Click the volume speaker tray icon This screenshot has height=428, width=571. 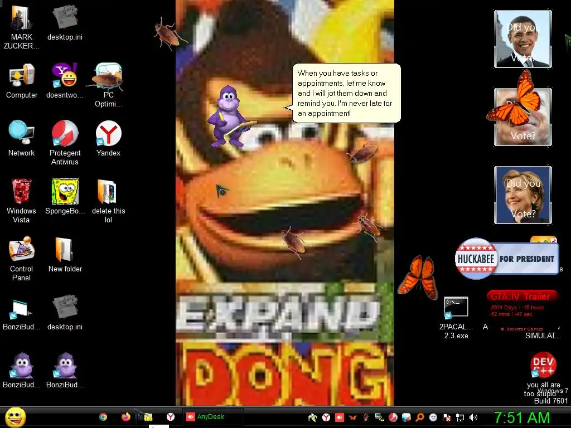(473, 417)
